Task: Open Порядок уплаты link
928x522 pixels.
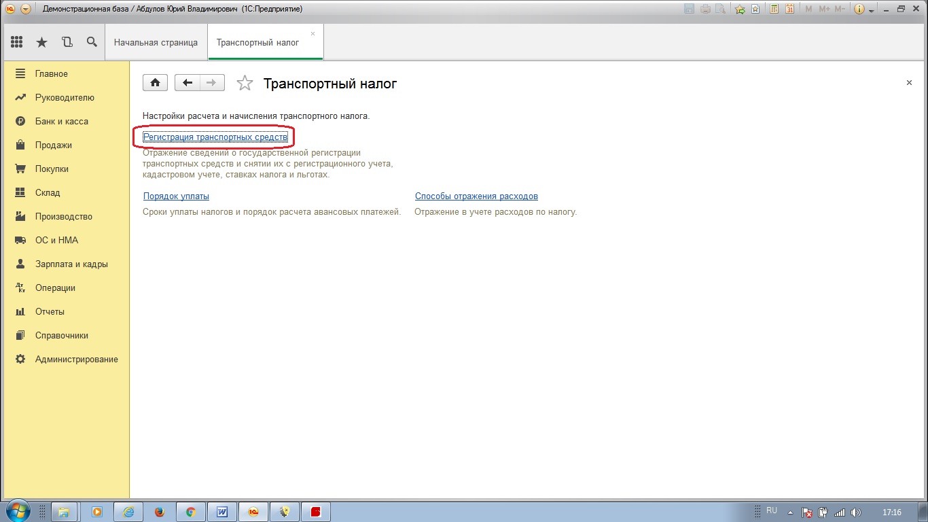Action: (176, 196)
